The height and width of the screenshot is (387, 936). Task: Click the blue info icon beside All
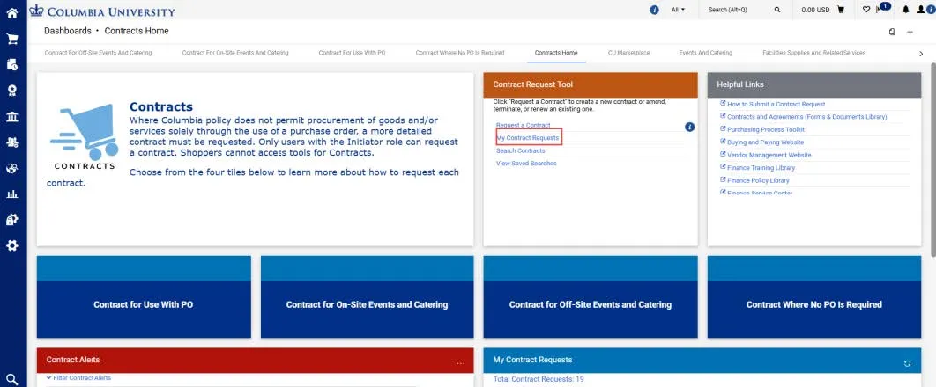pyautogui.click(x=654, y=10)
